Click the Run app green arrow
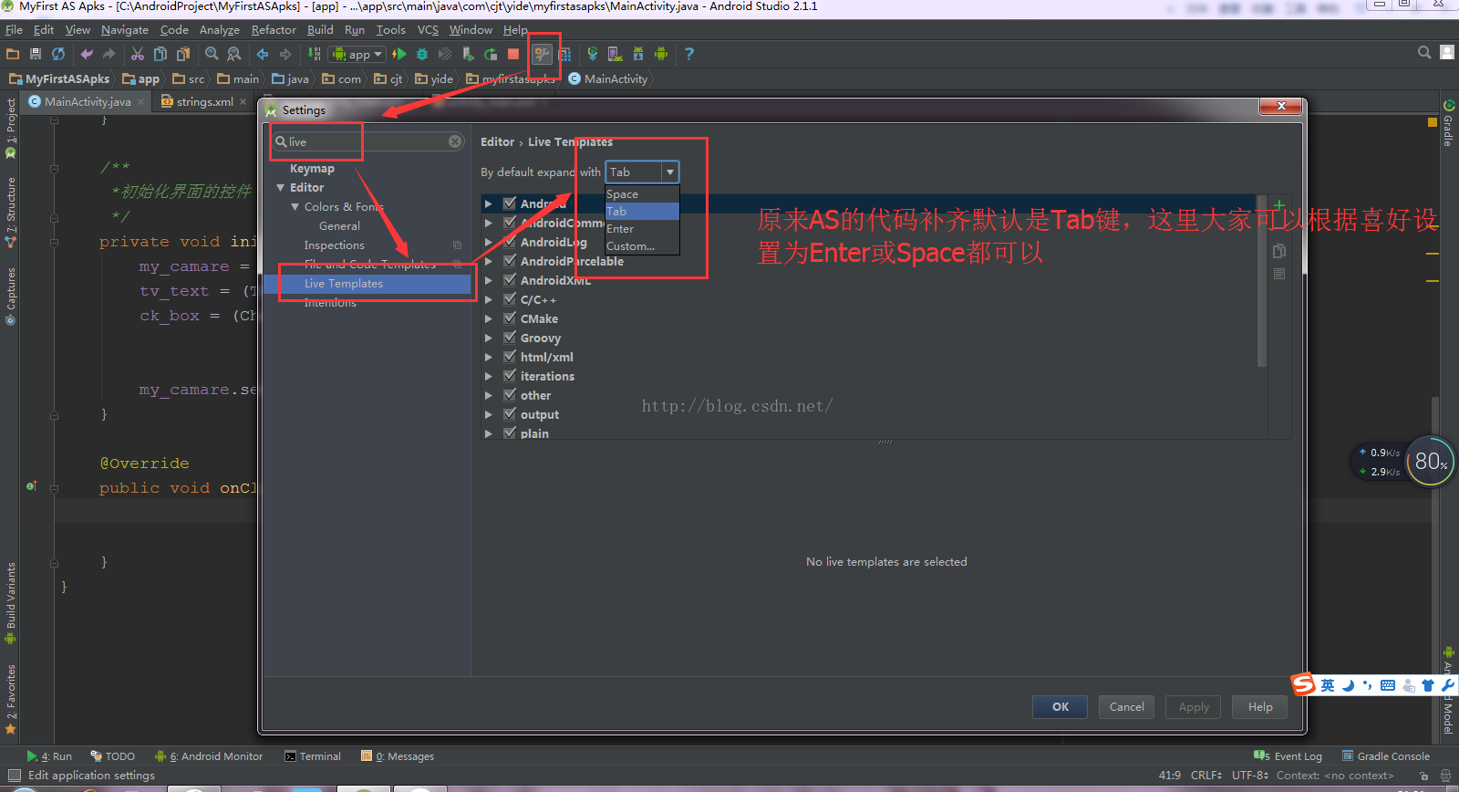1459x792 pixels. (x=399, y=54)
